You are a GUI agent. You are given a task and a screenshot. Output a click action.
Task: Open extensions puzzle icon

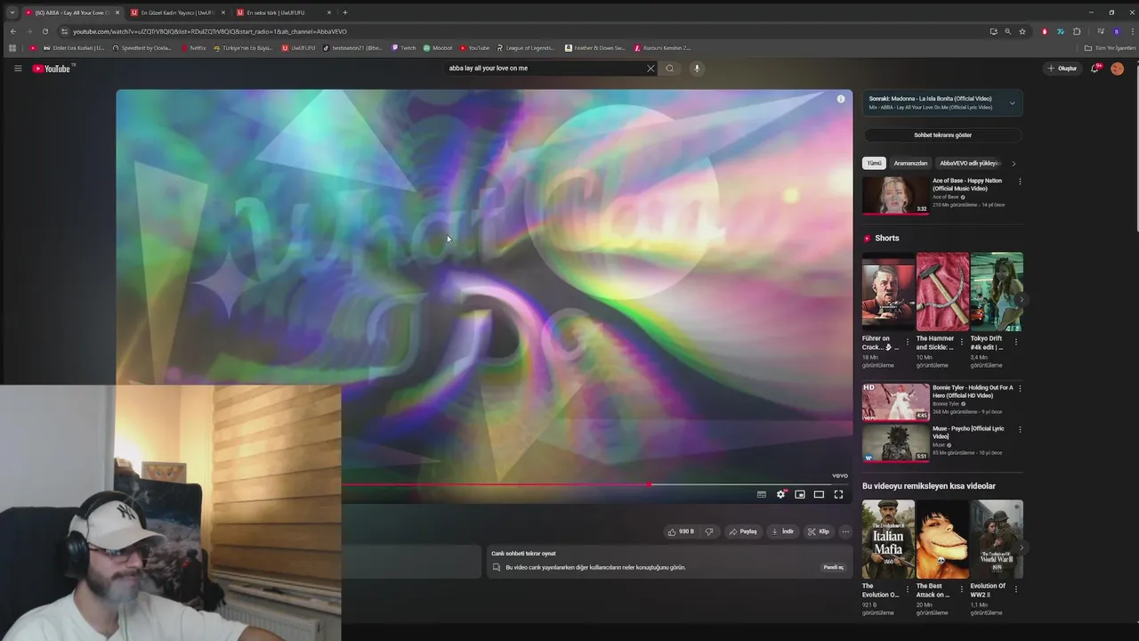[1077, 31]
